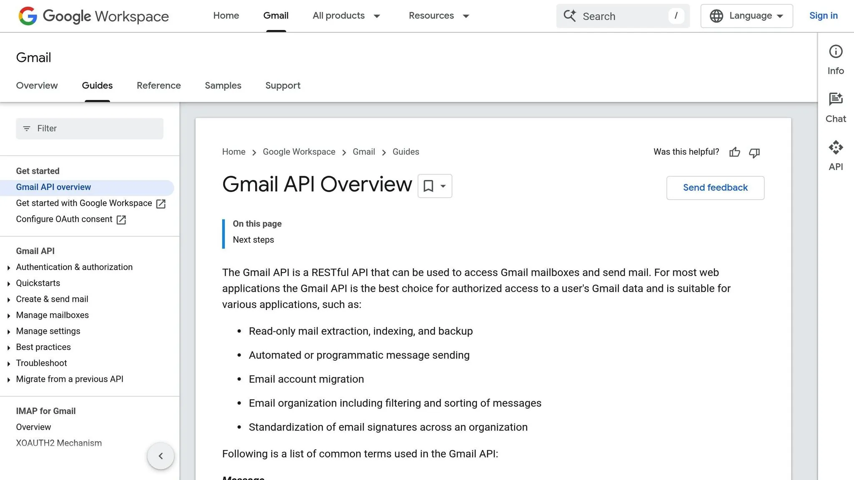Expand the Manage mailboxes section
Screen dimensions: 854x480
tap(9, 316)
